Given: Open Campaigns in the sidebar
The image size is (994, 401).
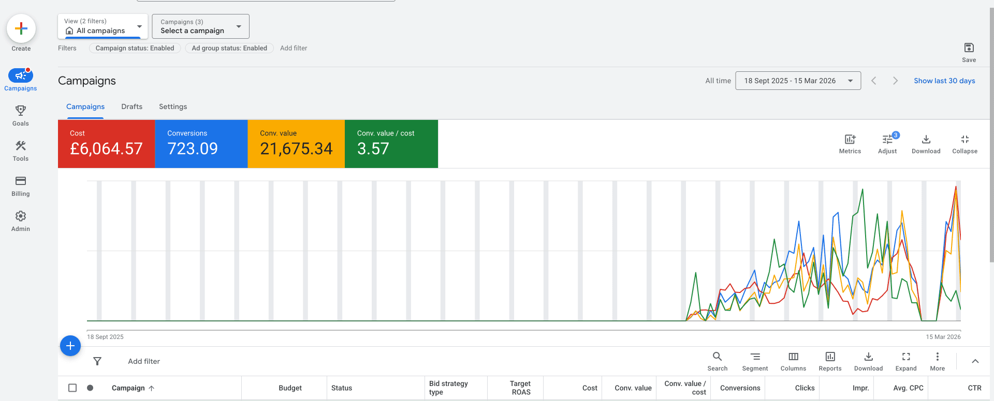Looking at the screenshot, I should click(x=21, y=80).
